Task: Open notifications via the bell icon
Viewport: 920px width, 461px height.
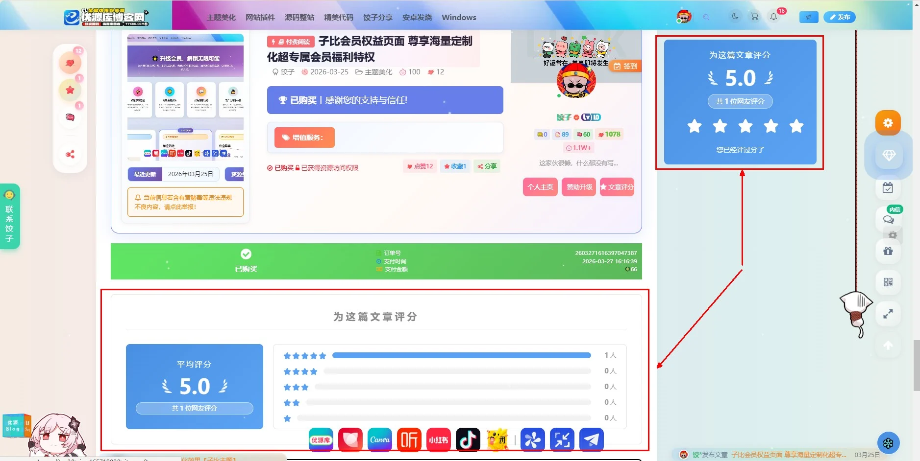Action: click(772, 16)
